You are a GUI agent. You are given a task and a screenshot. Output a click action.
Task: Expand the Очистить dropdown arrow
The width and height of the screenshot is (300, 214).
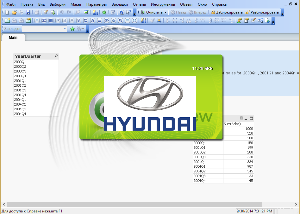click(165, 12)
